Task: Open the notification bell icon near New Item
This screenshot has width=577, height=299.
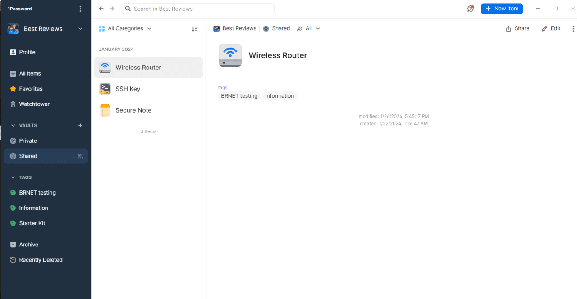Action: coord(471,9)
